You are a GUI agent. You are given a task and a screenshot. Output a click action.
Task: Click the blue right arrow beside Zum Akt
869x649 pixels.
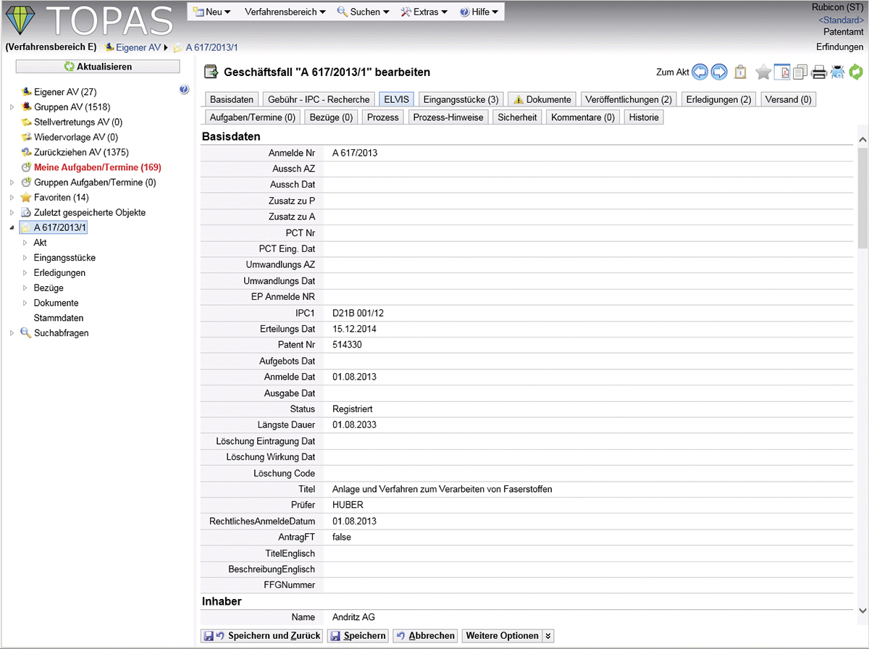[x=719, y=72]
